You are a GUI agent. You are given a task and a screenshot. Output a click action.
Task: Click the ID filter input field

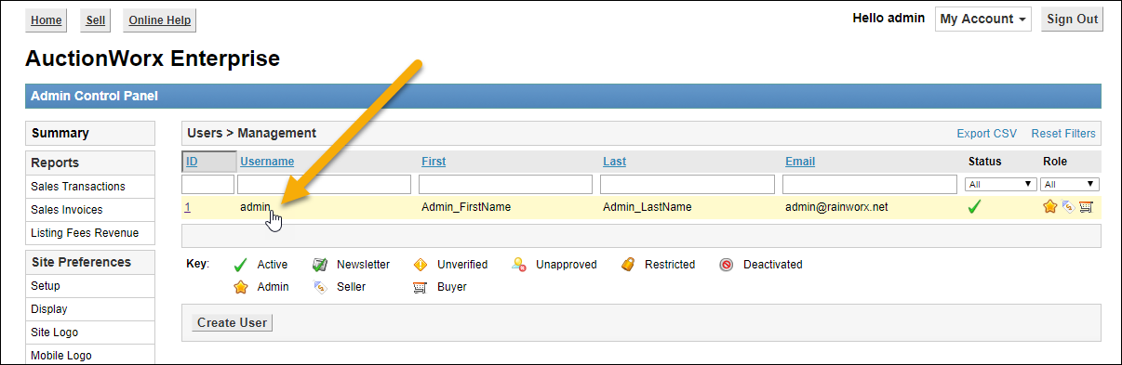click(207, 184)
